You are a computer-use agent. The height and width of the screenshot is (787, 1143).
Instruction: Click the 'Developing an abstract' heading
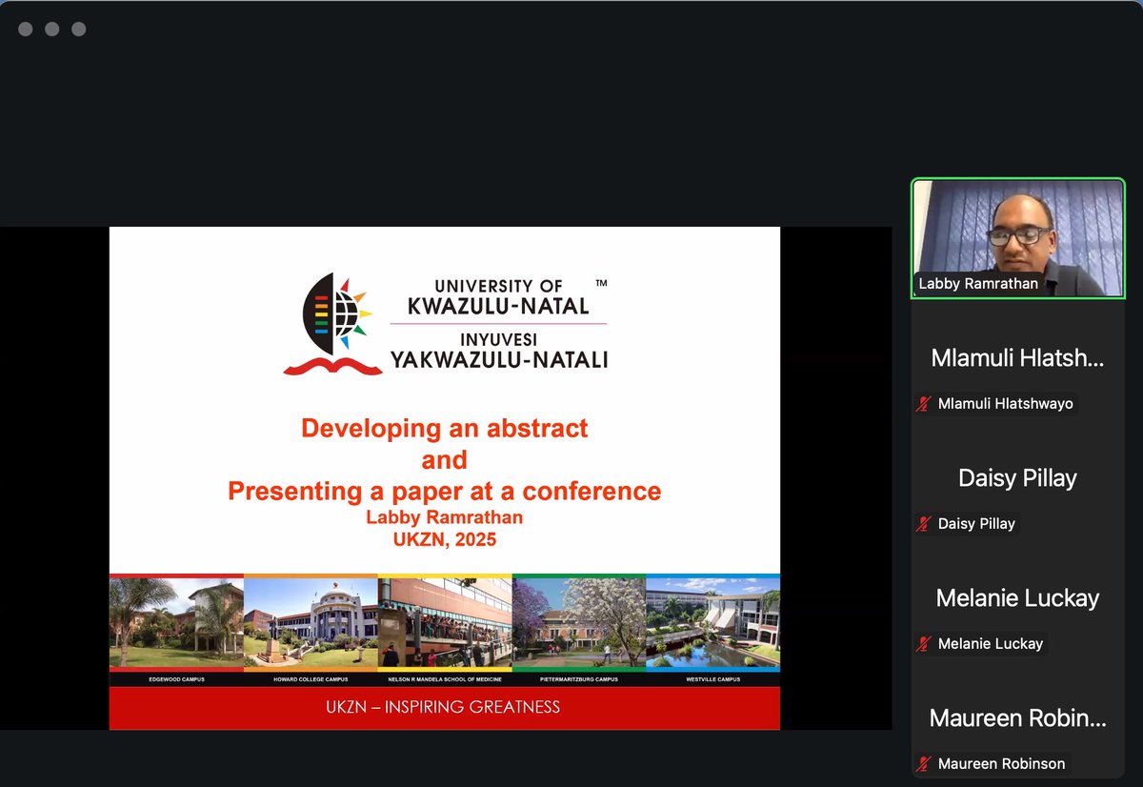(445, 429)
